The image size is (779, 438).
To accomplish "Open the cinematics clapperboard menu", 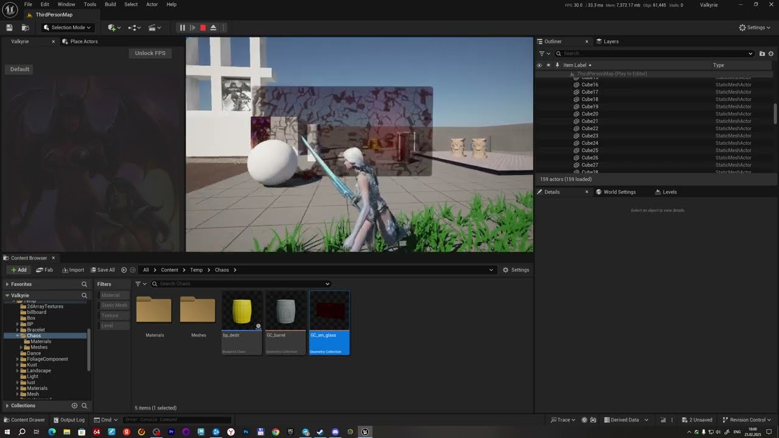I will point(155,27).
